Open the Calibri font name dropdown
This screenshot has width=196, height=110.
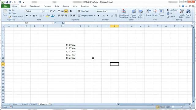click(x=41, y=11)
